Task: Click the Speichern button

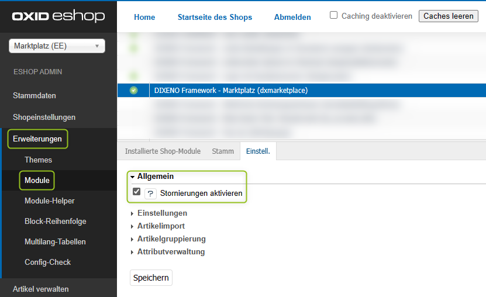Action: click(151, 278)
